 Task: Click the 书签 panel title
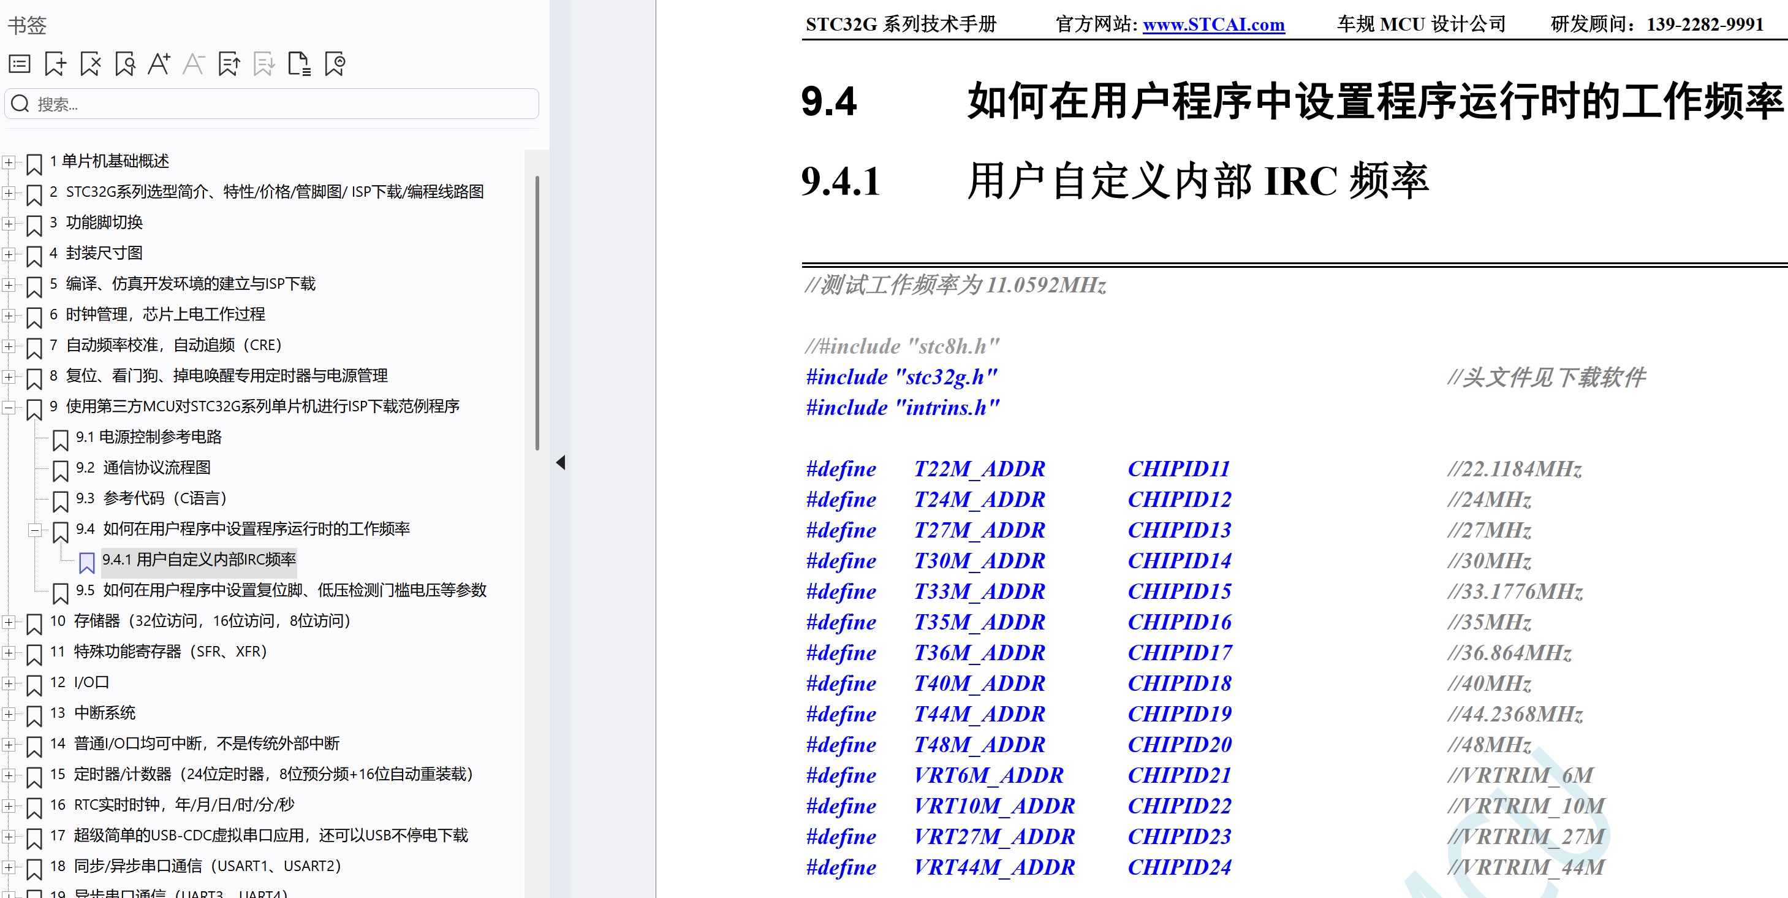[x=27, y=26]
